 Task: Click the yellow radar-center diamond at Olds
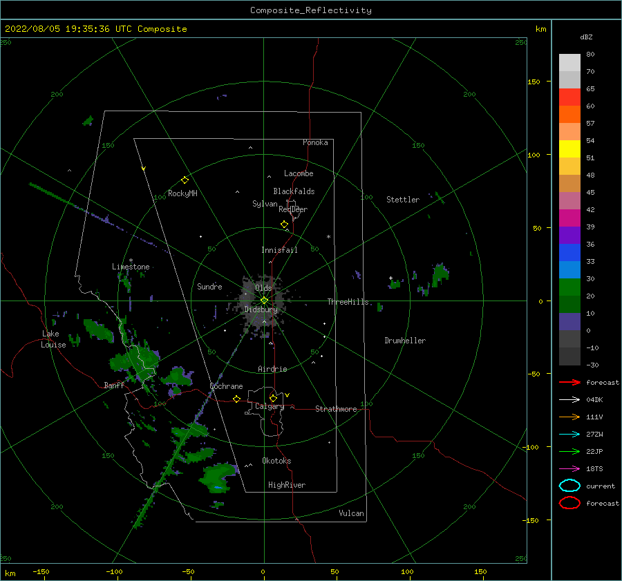[x=264, y=301]
